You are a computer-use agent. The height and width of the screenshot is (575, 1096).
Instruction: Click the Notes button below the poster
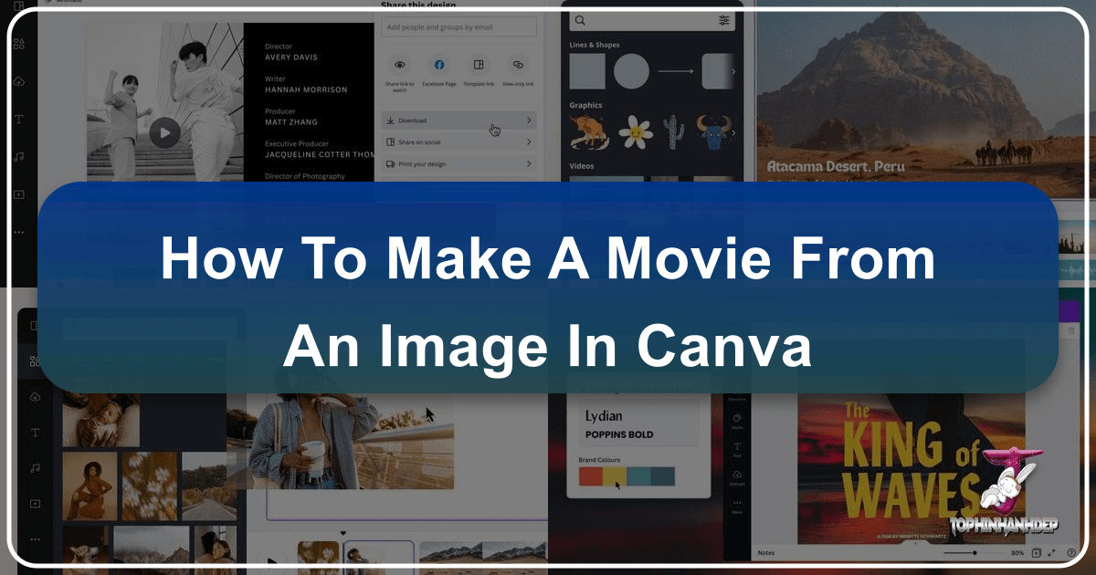(x=766, y=553)
